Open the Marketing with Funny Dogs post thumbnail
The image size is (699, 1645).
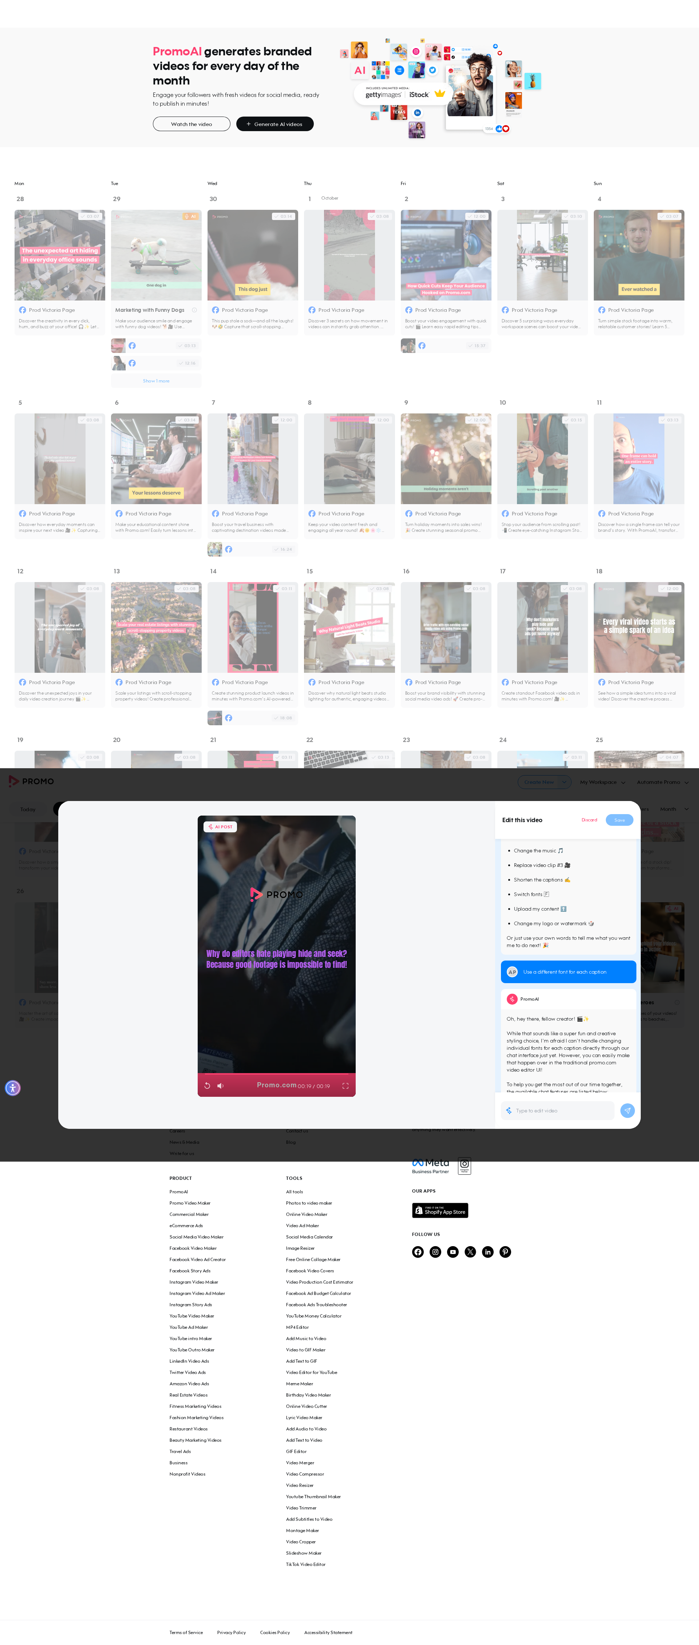coord(157,255)
